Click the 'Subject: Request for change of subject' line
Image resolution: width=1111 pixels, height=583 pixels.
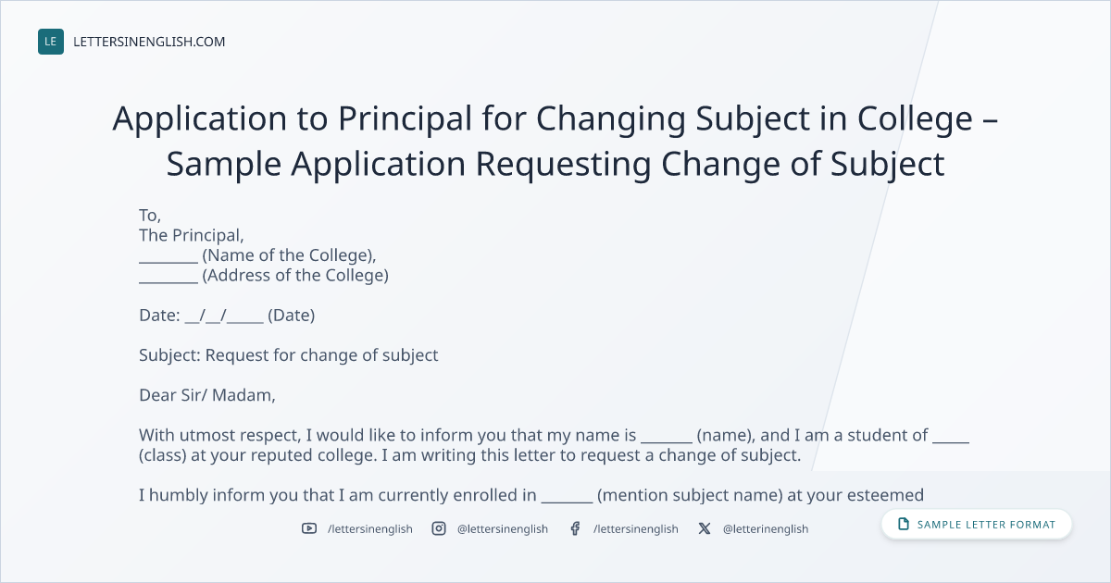click(289, 355)
